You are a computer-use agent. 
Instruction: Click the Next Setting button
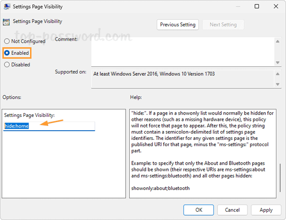click(x=223, y=25)
